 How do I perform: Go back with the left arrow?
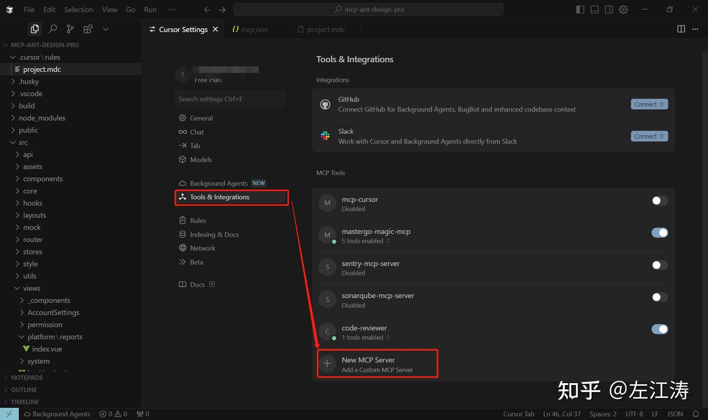[x=207, y=9]
